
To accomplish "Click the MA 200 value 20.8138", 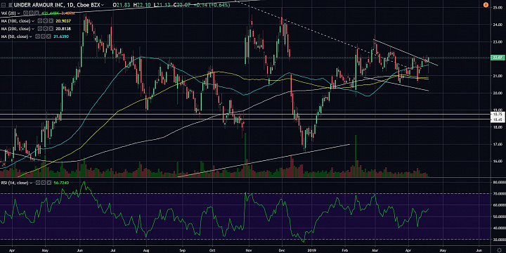I will 63,29.
